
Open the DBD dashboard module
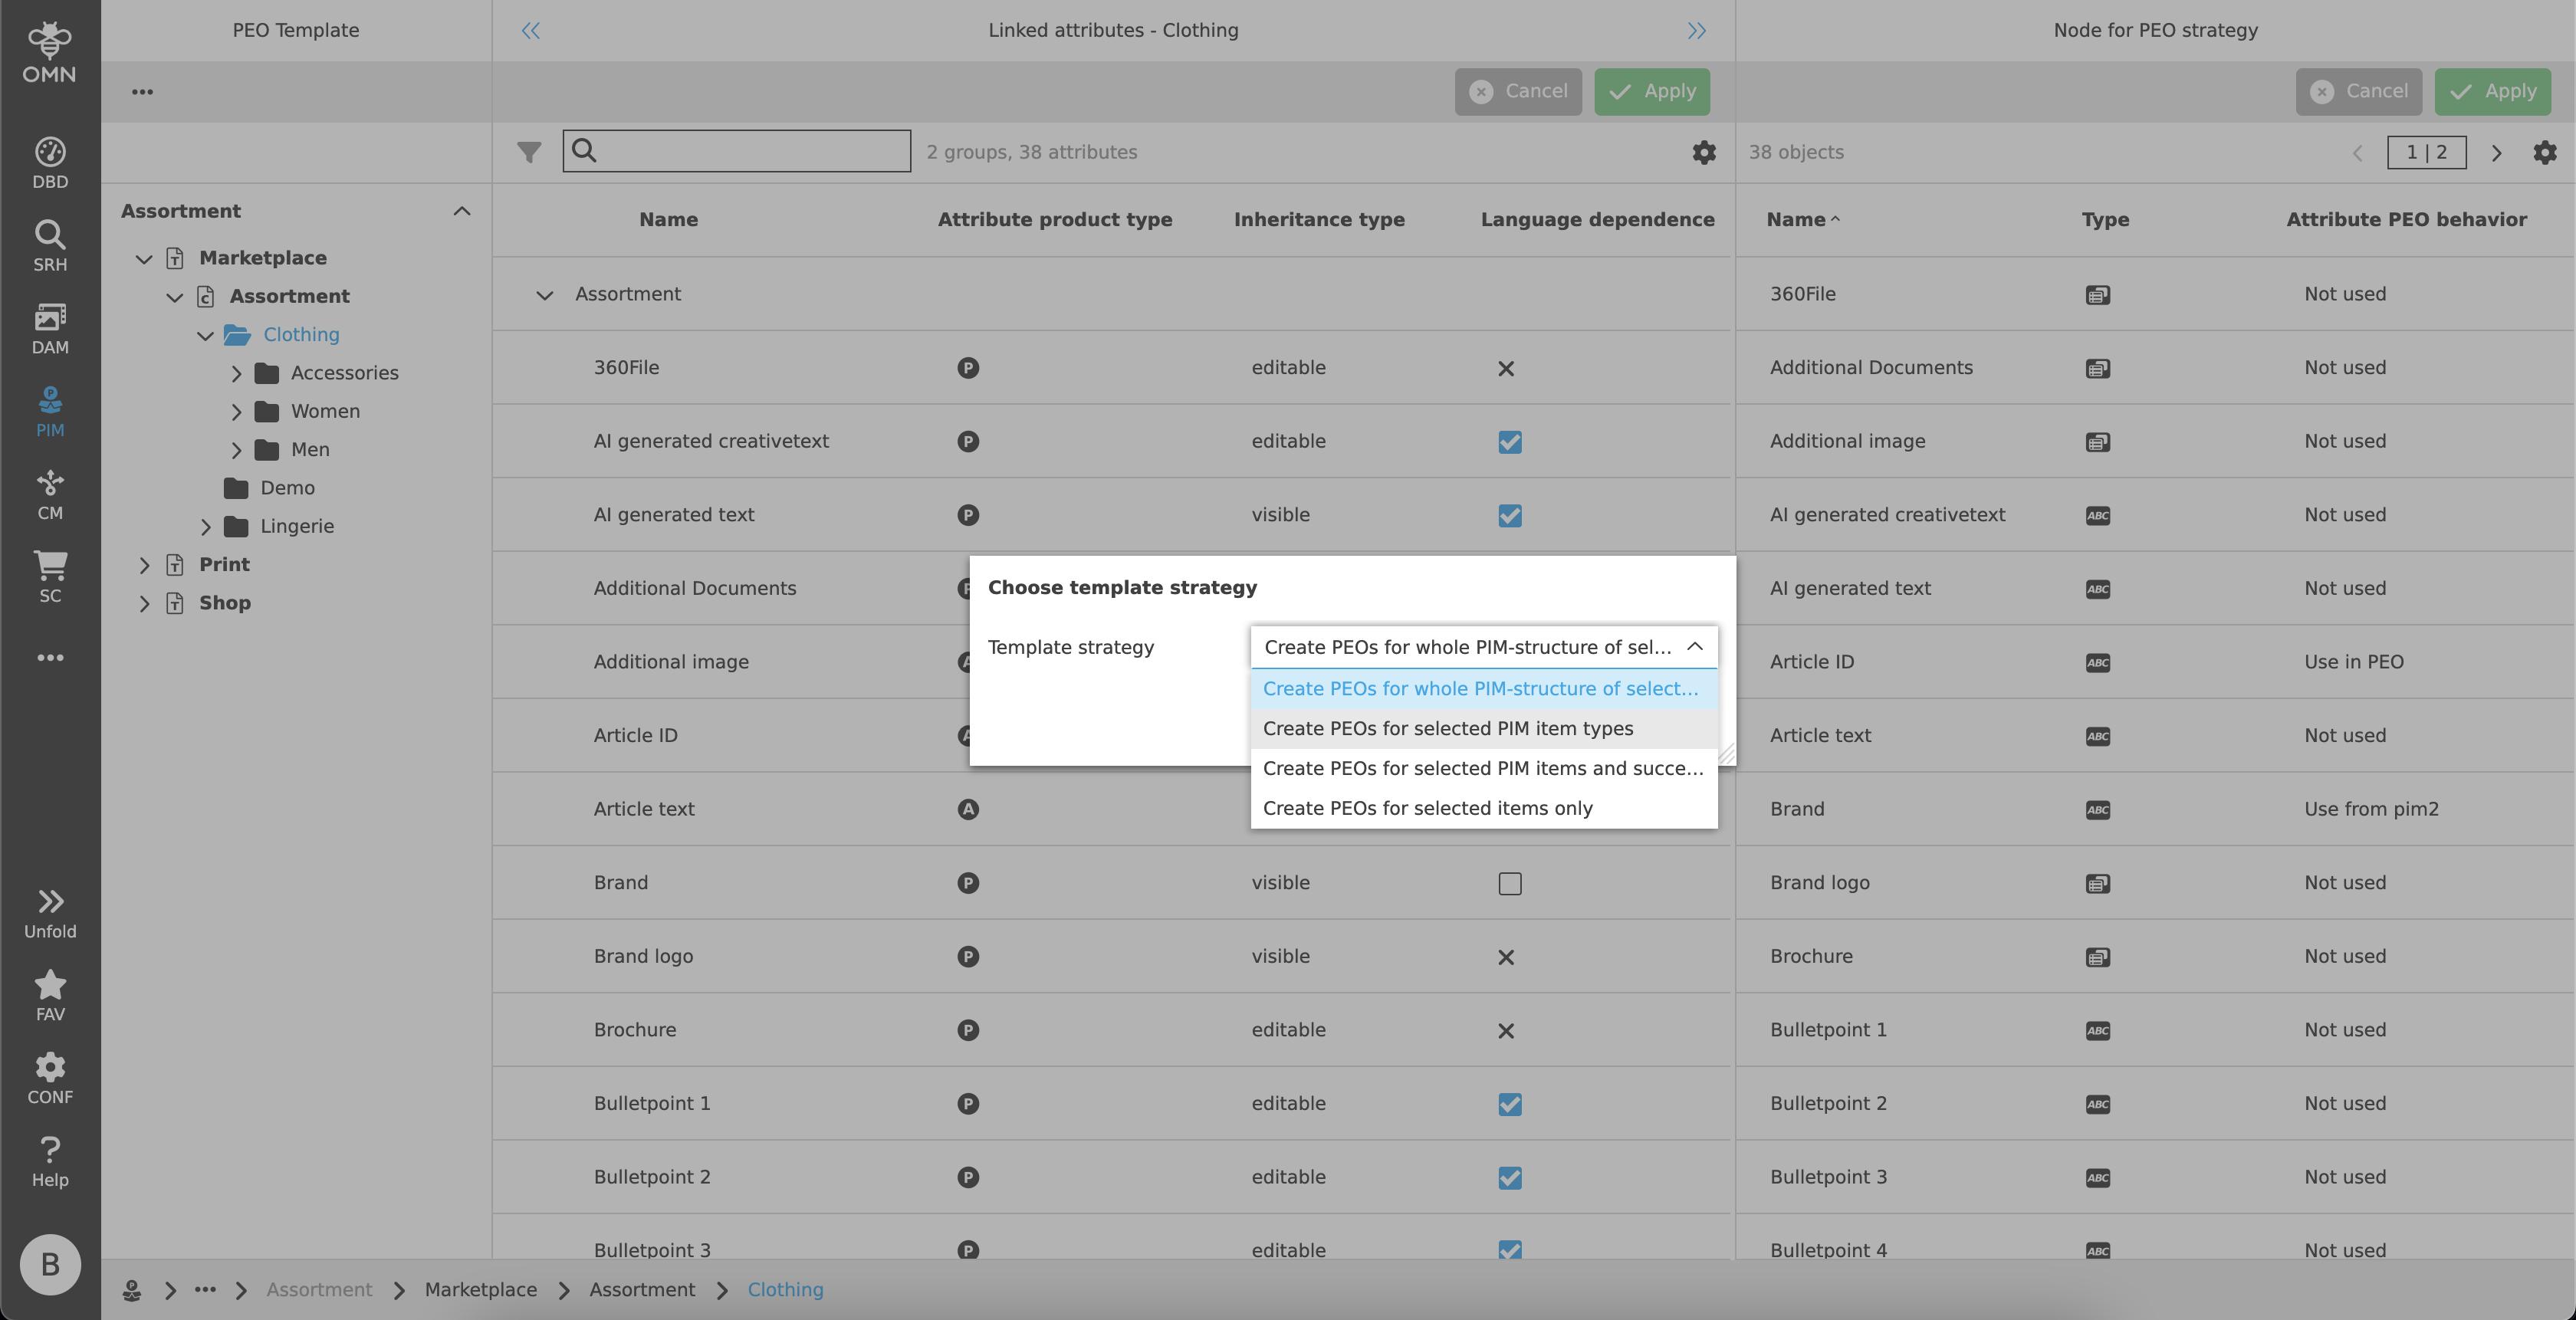(49, 163)
